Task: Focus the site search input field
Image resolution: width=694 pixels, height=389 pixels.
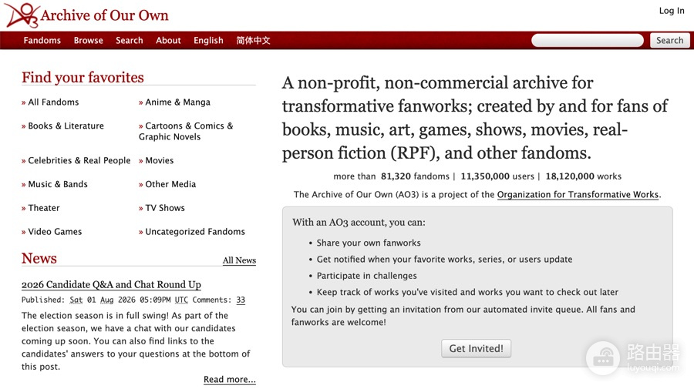Action: pyautogui.click(x=588, y=40)
